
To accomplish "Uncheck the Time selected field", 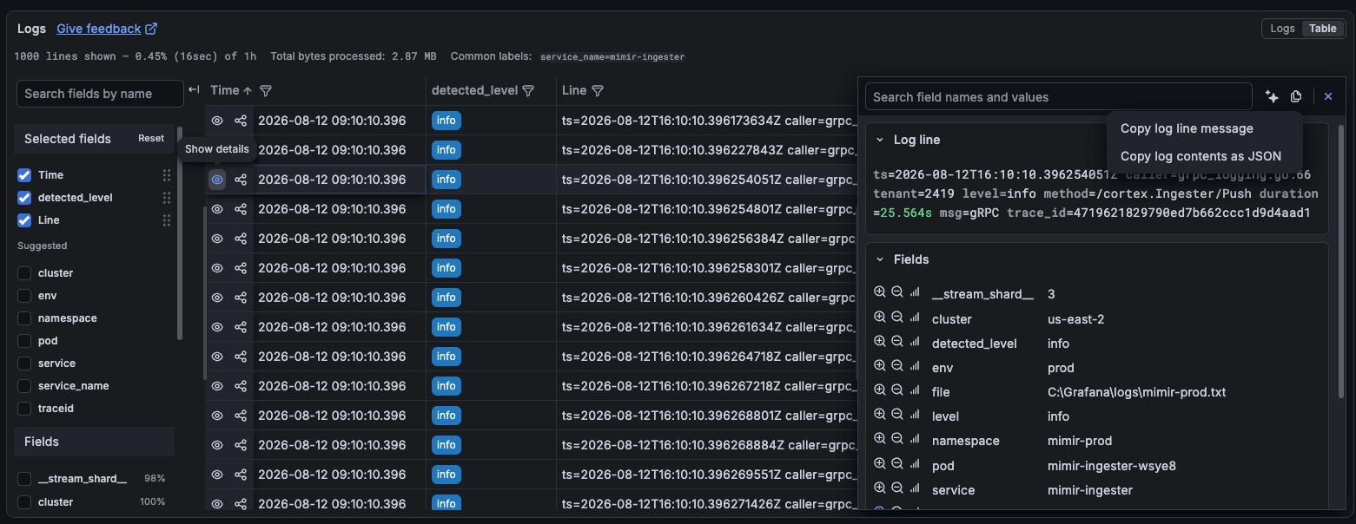I will [x=24, y=175].
